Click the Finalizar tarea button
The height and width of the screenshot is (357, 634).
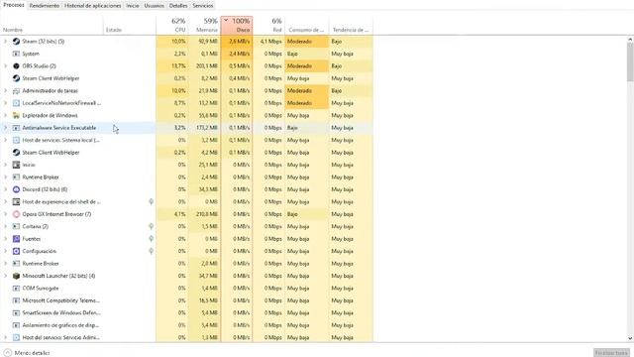611,353
